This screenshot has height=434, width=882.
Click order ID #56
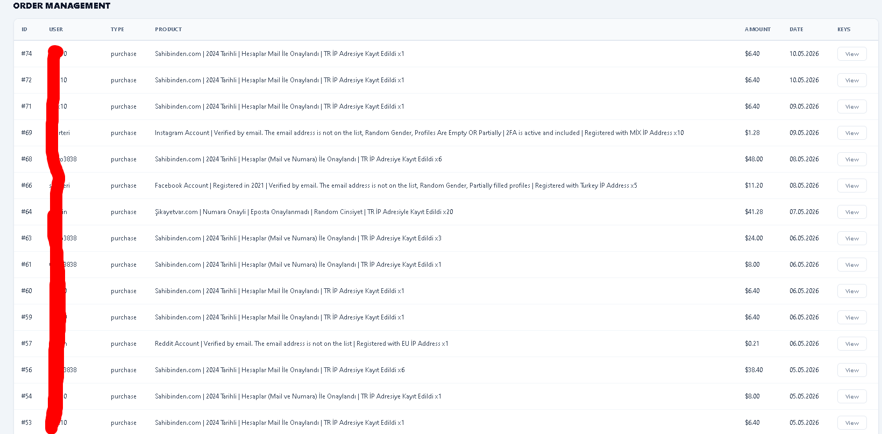pyautogui.click(x=26, y=370)
